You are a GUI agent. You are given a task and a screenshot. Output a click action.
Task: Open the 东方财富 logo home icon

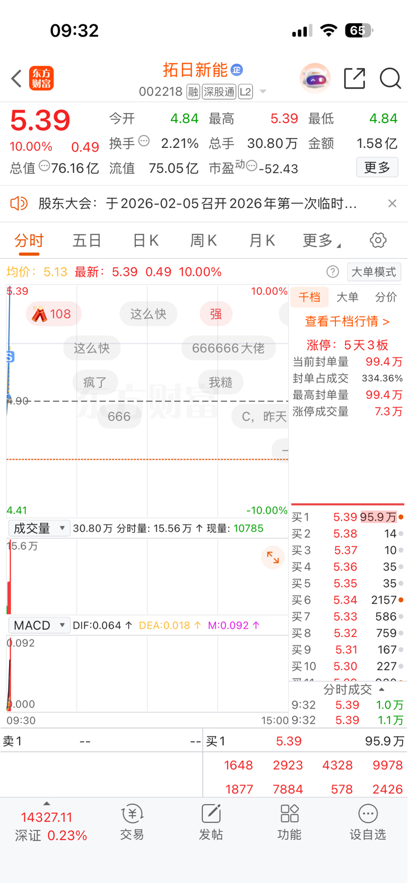[41, 78]
